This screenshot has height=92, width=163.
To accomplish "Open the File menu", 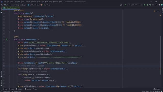I will 5,2.
